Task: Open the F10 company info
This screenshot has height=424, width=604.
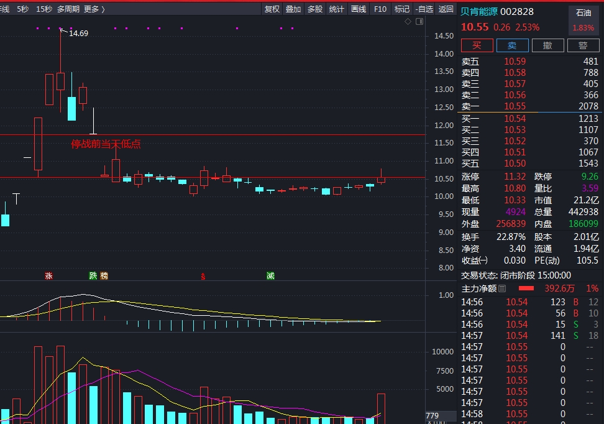Action: (380, 9)
